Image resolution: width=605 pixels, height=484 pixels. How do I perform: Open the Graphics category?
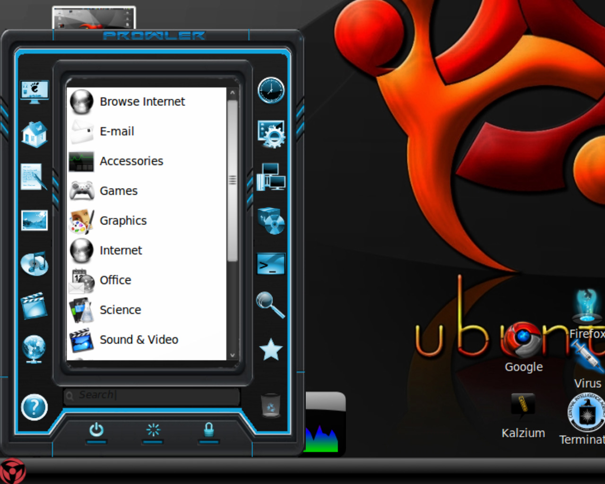(147, 221)
